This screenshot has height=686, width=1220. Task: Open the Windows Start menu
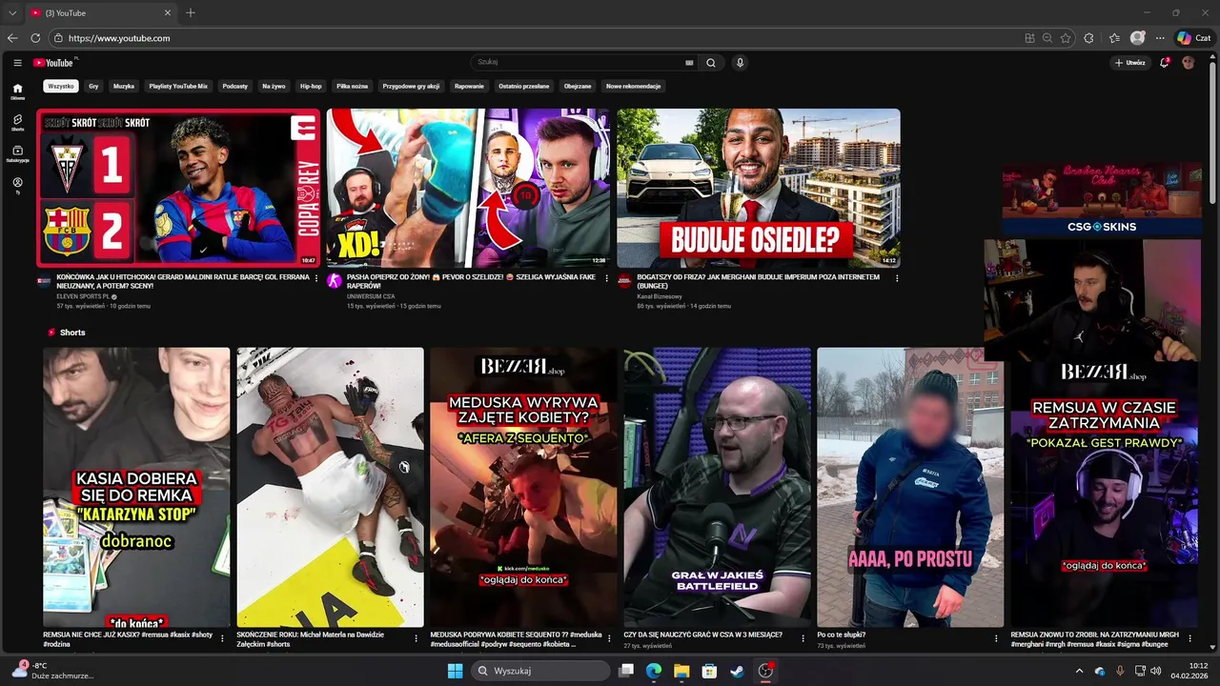tap(455, 671)
